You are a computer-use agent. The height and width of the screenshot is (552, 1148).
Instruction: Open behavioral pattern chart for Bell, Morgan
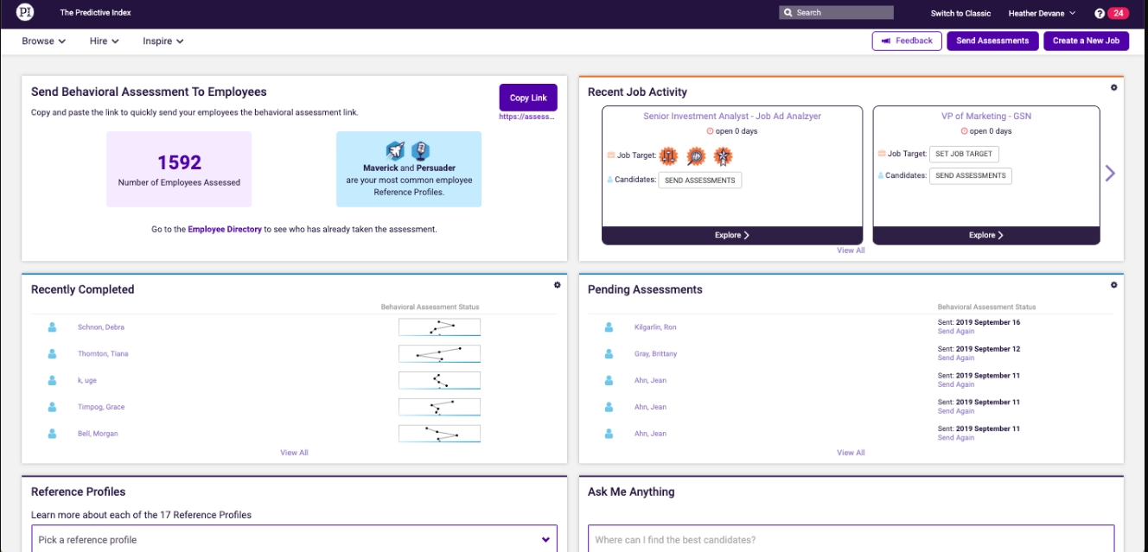coord(439,434)
